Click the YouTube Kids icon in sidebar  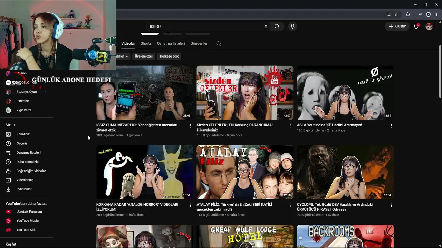click(8, 230)
